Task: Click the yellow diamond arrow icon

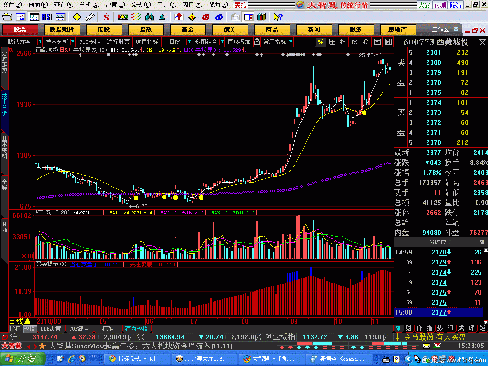Action: [x=193, y=17]
